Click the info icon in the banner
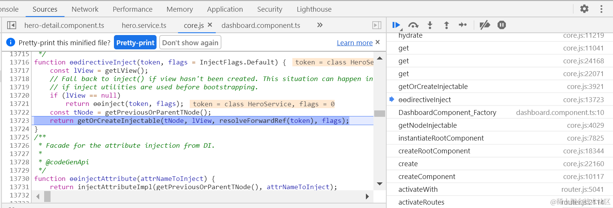This screenshot has width=613, height=208. [x=11, y=42]
